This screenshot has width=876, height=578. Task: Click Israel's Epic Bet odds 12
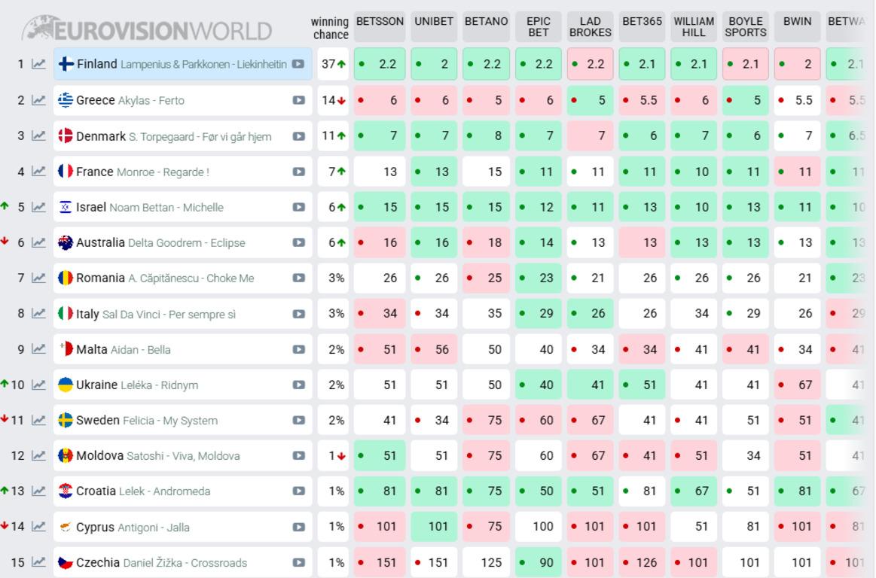click(538, 207)
